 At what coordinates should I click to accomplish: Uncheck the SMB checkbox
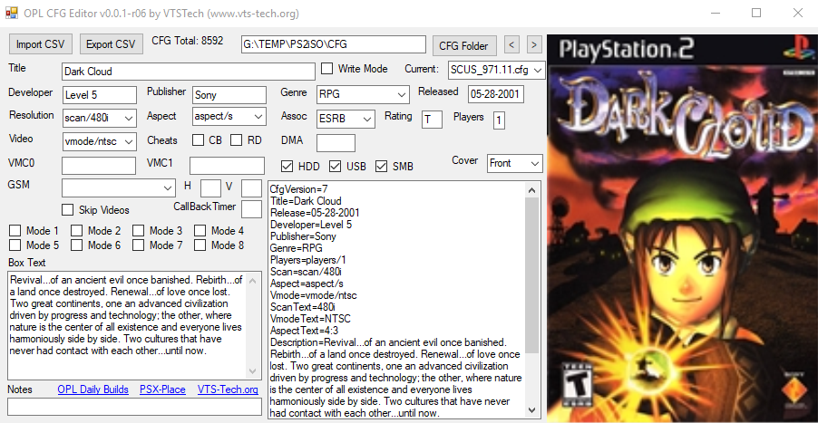pyautogui.click(x=382, y=167)
